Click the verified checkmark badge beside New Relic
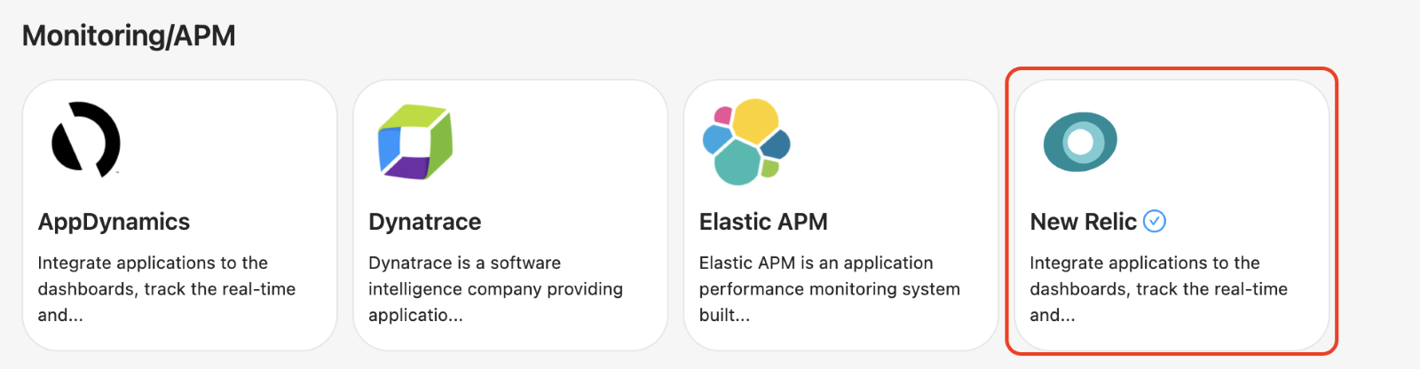Image resolution: width=1420 pixels, height=369 pixels. 1155,221
